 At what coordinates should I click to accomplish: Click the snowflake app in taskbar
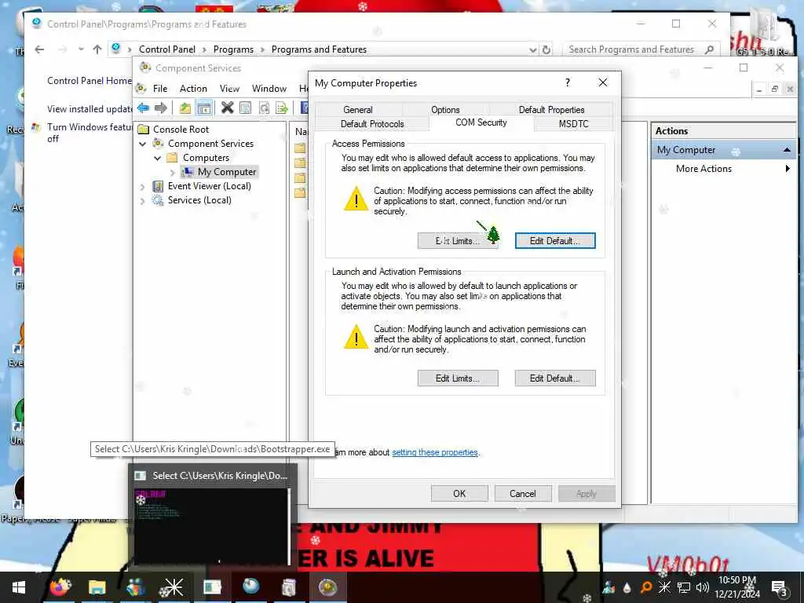[x=172, y=587]
